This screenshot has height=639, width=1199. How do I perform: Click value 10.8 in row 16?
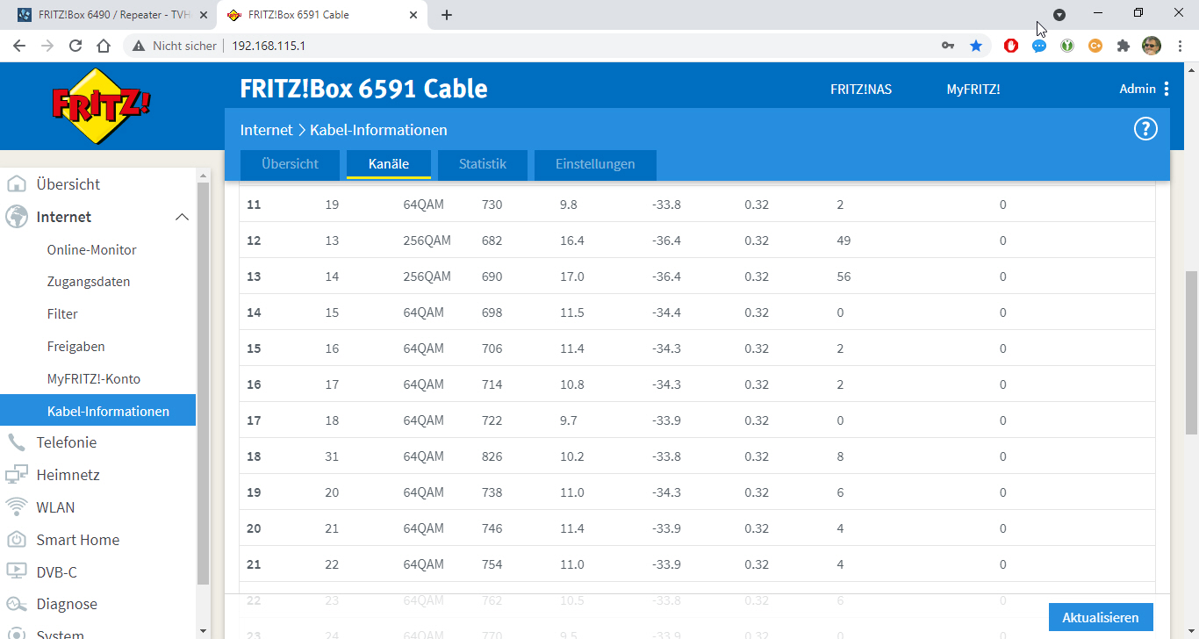[x=572, y=384]
